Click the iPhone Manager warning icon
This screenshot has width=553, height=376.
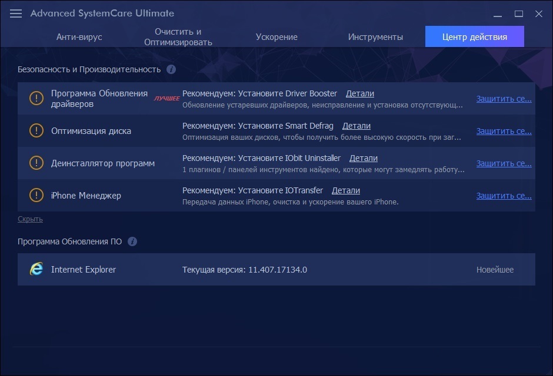[36, 196]
